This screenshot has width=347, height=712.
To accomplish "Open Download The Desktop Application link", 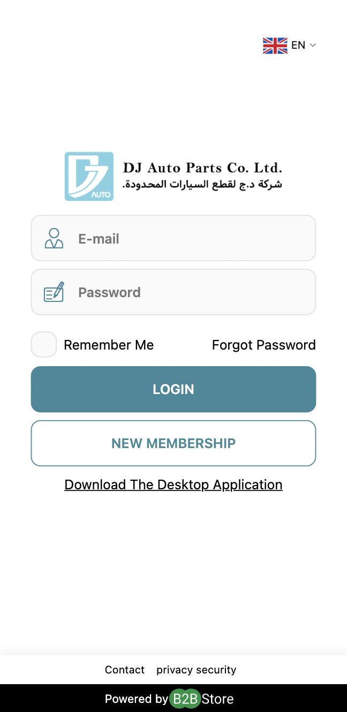I will [x=174, y=484].
